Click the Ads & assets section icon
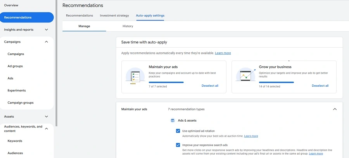This screenshot has height=158, width=349. (x=173, y=120)
